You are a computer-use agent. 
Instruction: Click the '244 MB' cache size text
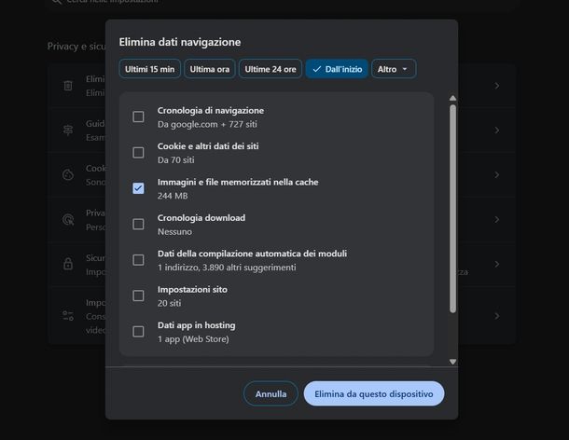click(173, 196)
